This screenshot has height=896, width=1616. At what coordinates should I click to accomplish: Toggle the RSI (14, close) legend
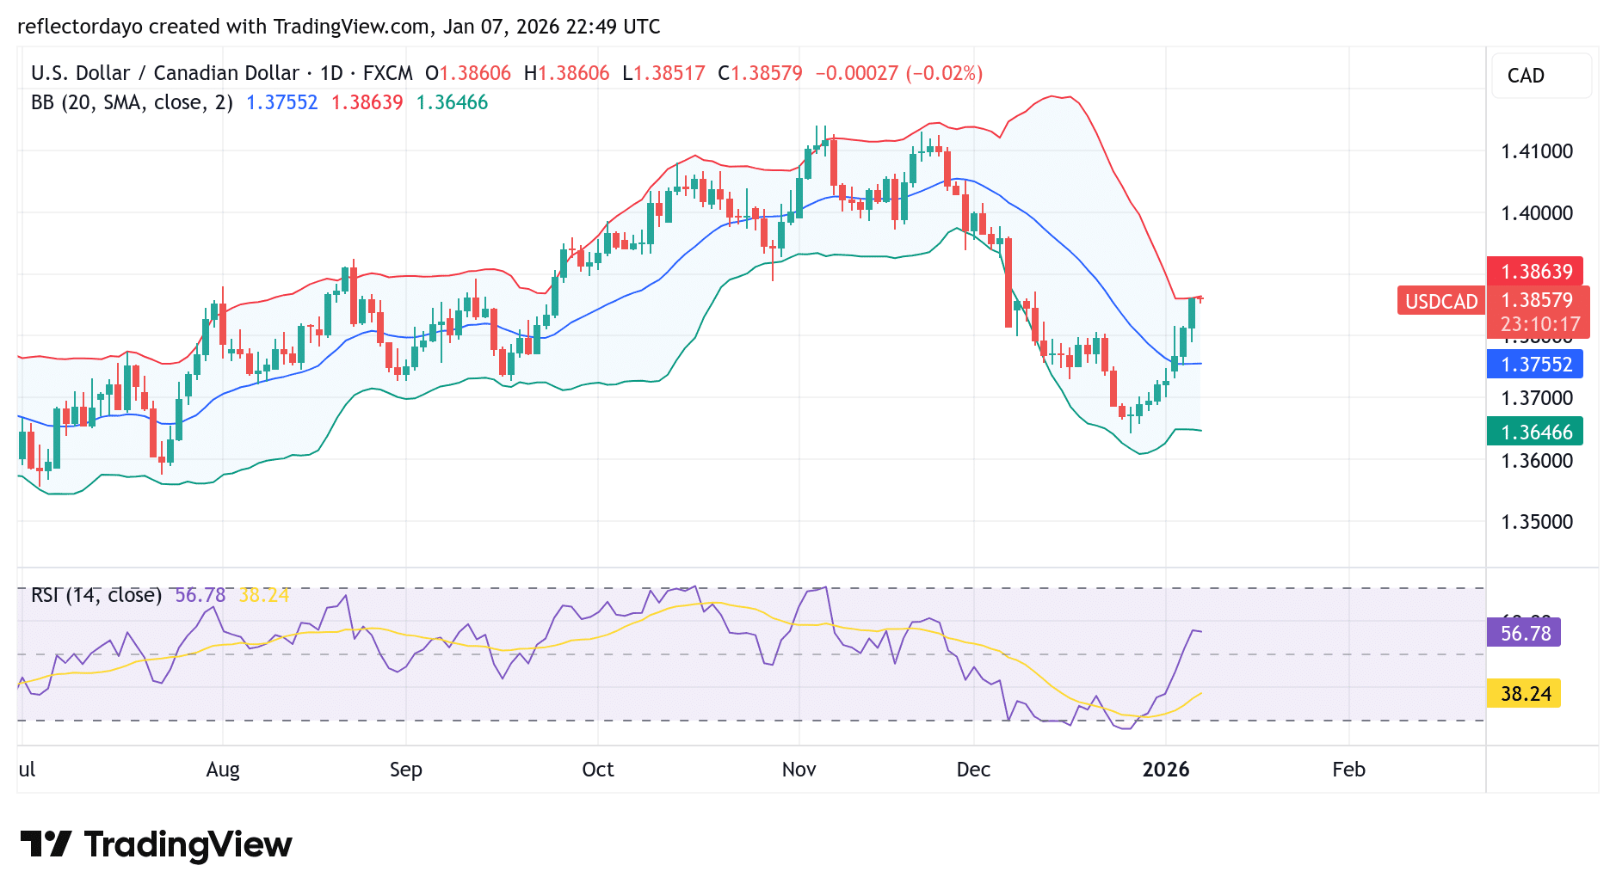pyautogui.click(x=96, y=594)
